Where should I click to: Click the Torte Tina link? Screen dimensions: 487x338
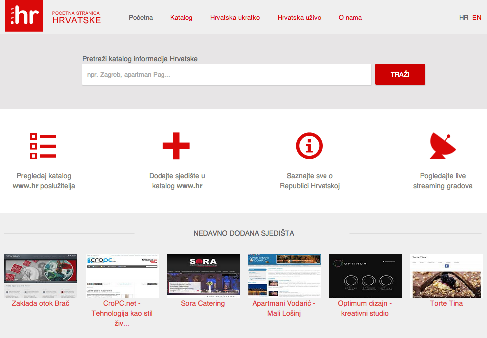pos(446,303)
